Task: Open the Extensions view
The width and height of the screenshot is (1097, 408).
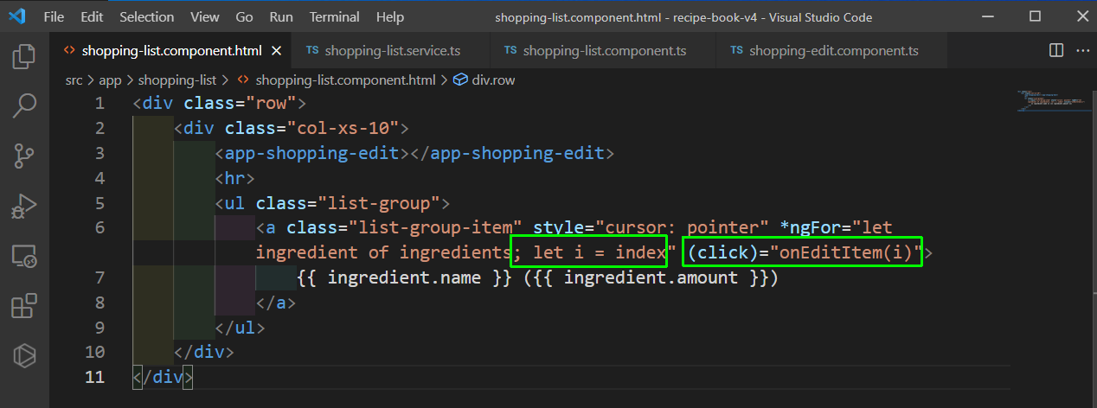Action: 24,306
